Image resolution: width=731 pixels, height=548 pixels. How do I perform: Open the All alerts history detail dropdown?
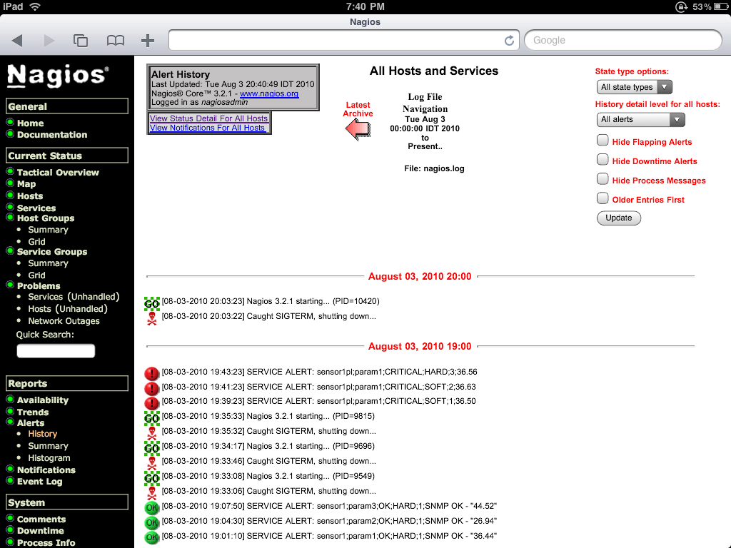tap(640, 119)
